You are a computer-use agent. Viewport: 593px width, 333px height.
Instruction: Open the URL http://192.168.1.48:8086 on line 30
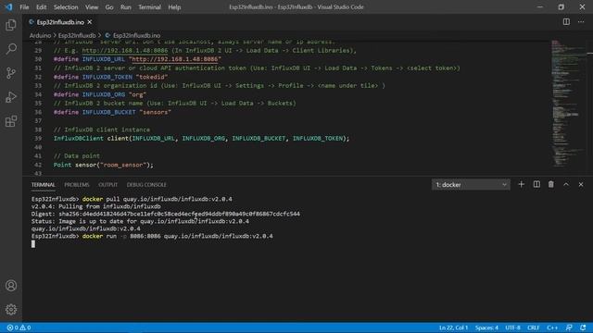tap(175, 59)
